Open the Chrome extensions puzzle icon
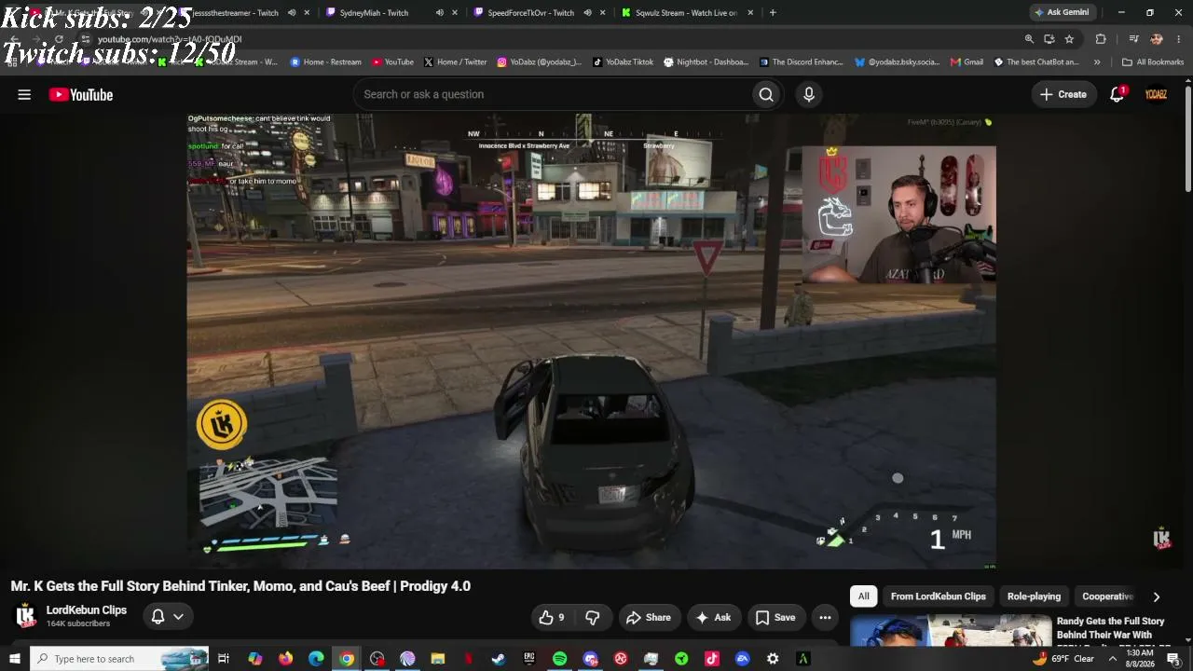 coord(1101,39)
